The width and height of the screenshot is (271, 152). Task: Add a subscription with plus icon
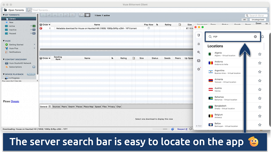34,67
